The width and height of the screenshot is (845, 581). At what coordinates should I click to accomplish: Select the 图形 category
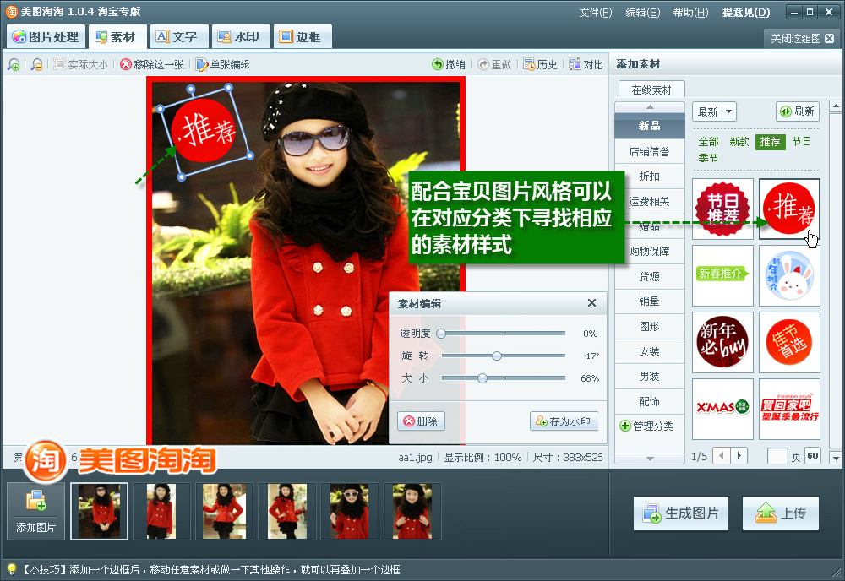coord(649,326)
